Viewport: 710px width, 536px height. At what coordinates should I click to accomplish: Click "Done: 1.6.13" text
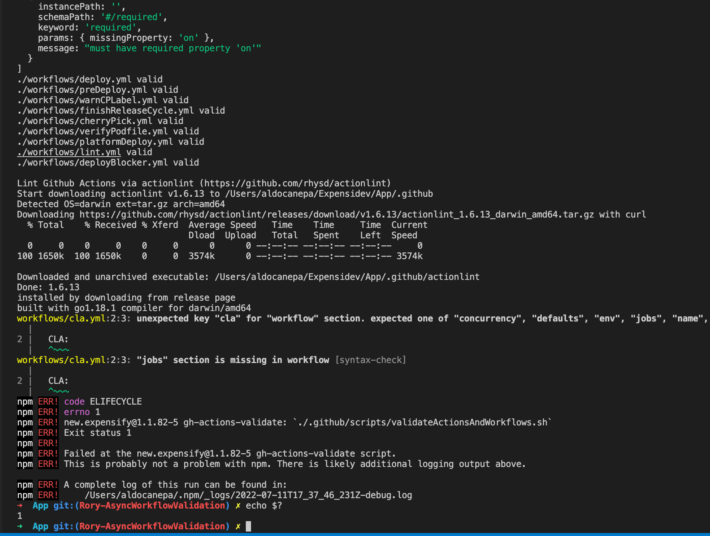click(48, 287)
